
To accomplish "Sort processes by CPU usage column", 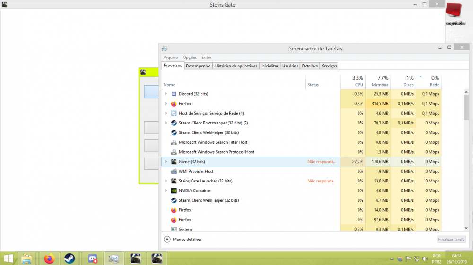I will point(353,82).
